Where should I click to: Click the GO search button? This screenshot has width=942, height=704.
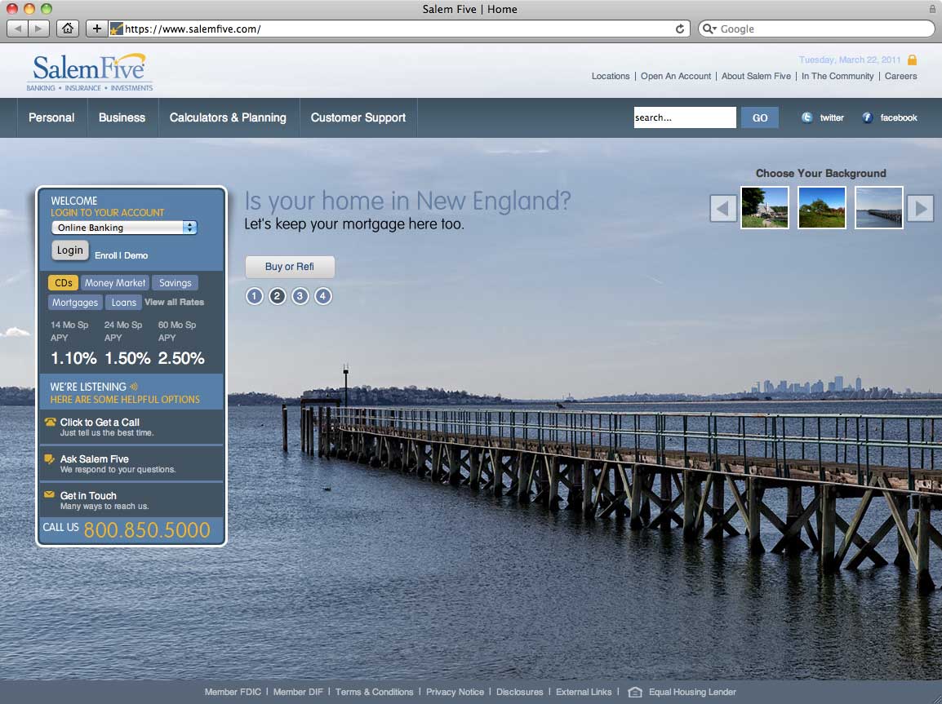point(760,117)
